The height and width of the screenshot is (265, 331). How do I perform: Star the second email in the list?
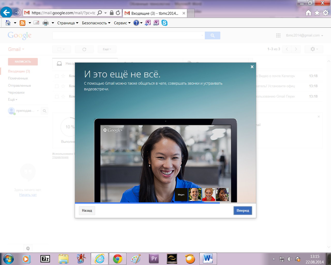(63, 86)
